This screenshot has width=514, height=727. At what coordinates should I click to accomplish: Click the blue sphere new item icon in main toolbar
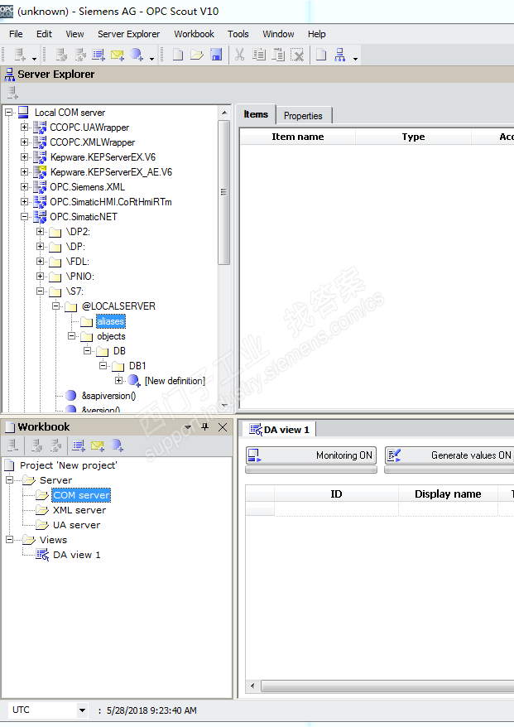coord(137,55)
